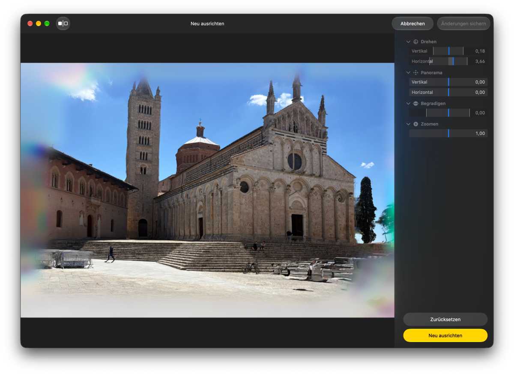514x375 pixels.
Task: Click the Zoomen plus icon
Action: [x=415, y=124]
